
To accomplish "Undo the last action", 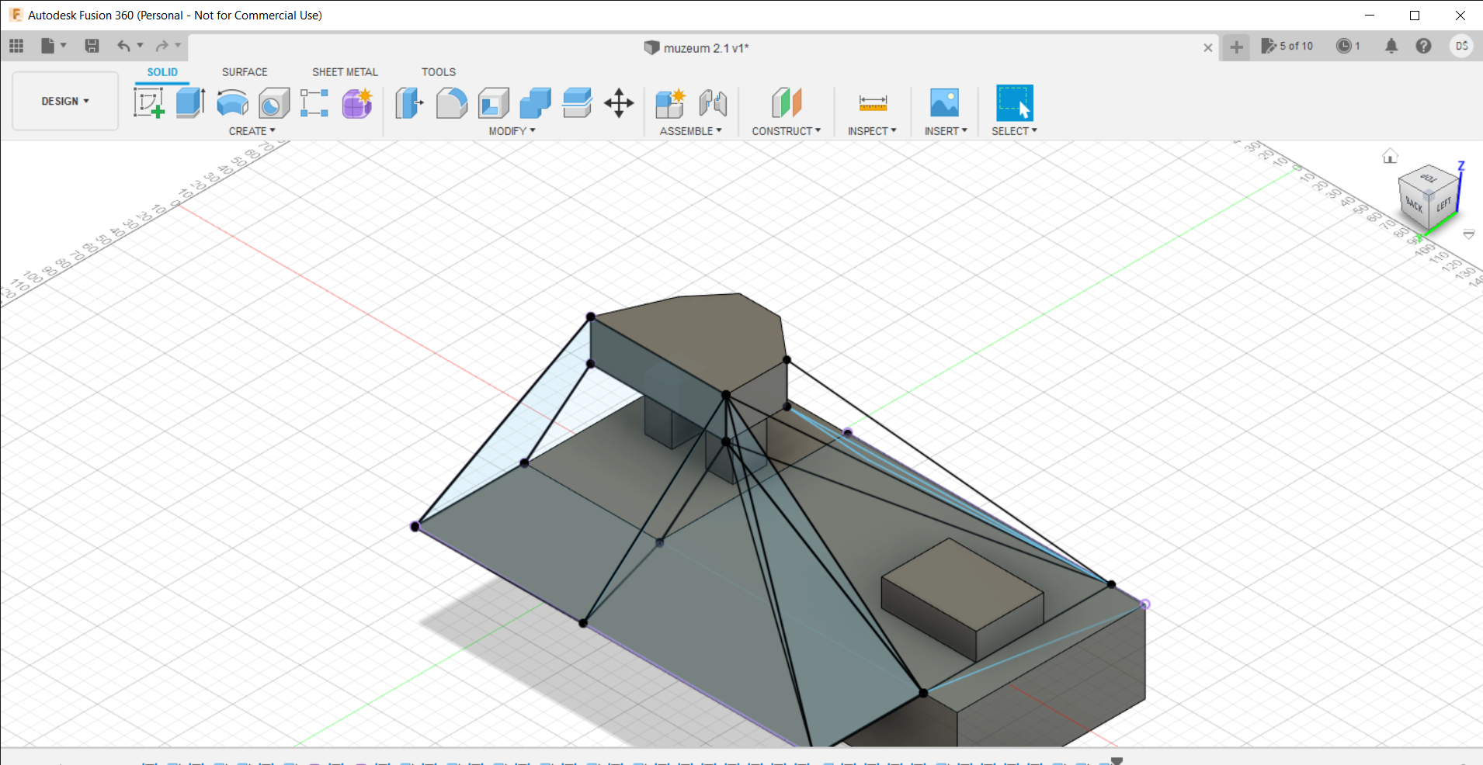I will [x=123, y=46].
